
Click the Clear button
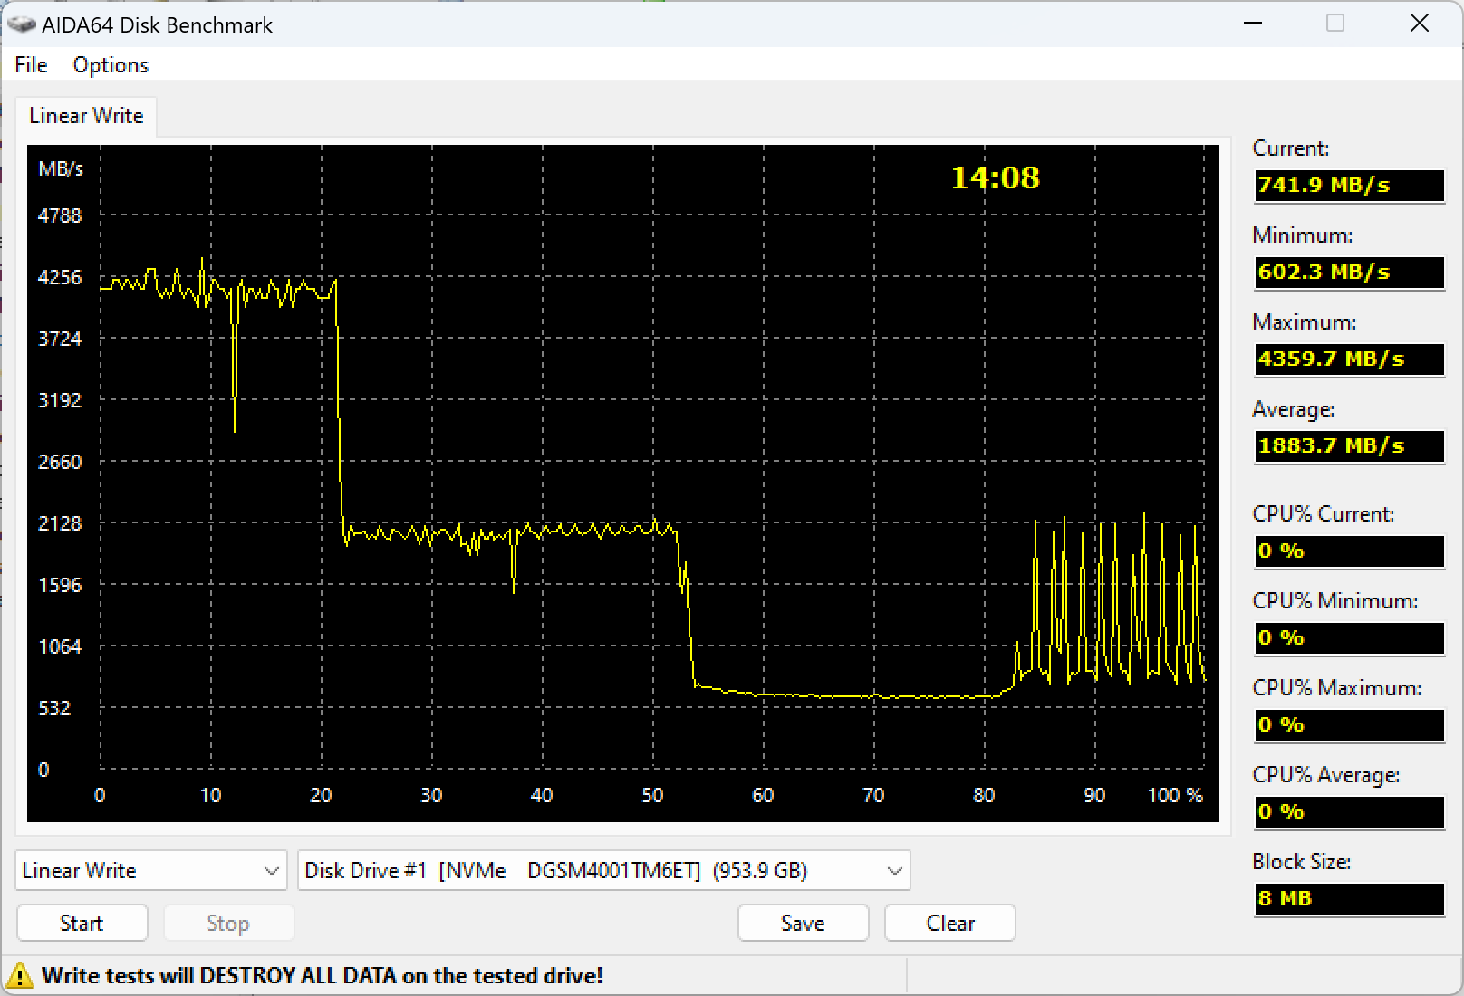click(950, 923)
